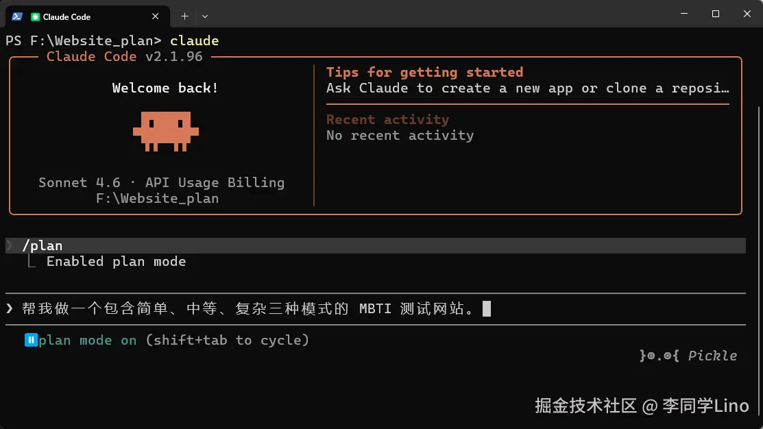Click the PowerShell icon in the title bar
The image size is (763, 429).
[17, 16]
